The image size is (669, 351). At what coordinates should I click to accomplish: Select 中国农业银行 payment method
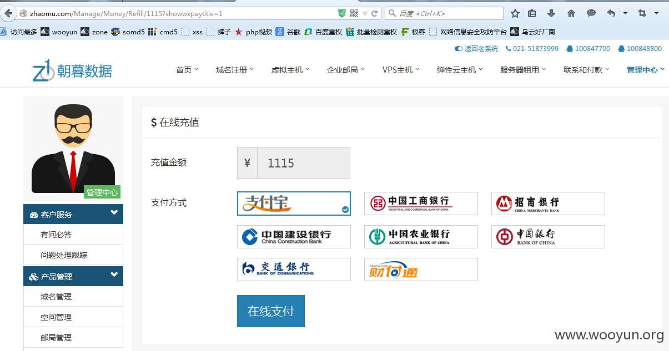421,237
